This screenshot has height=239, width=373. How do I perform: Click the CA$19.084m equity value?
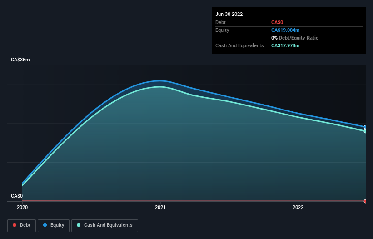(285, 30)
